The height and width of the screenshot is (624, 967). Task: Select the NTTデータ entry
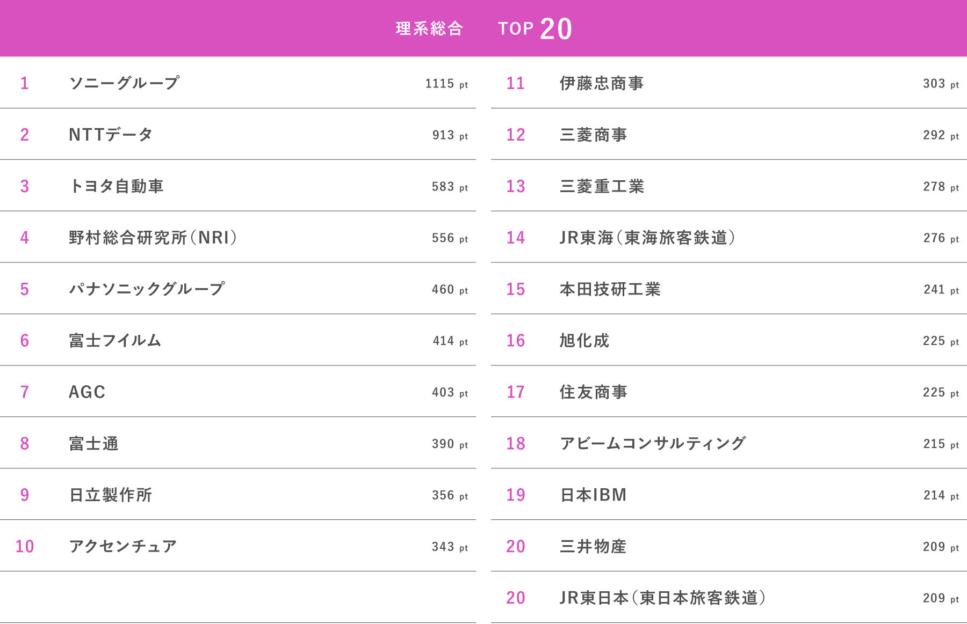pos(111,135)
